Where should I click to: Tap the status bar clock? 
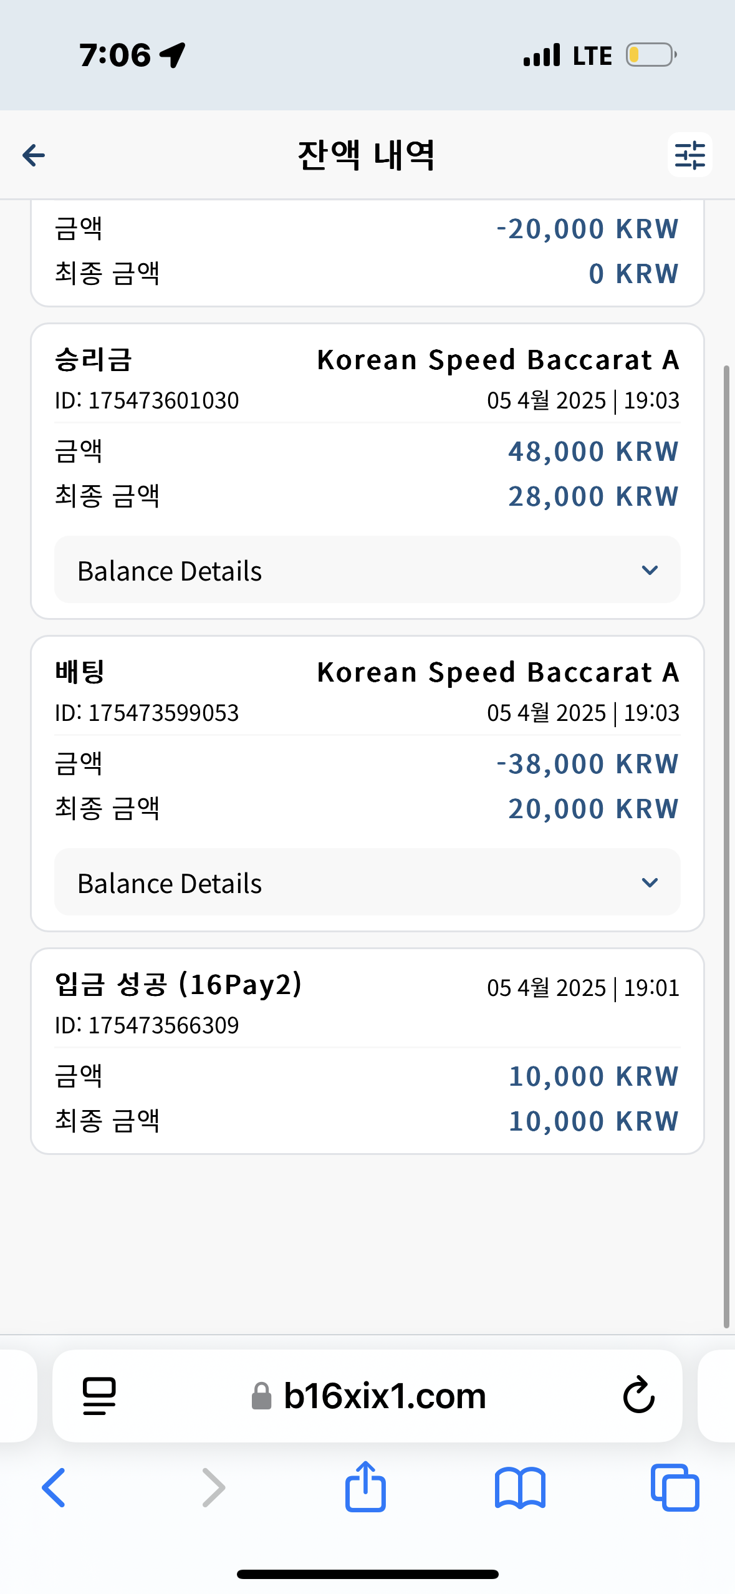[115, 55]
